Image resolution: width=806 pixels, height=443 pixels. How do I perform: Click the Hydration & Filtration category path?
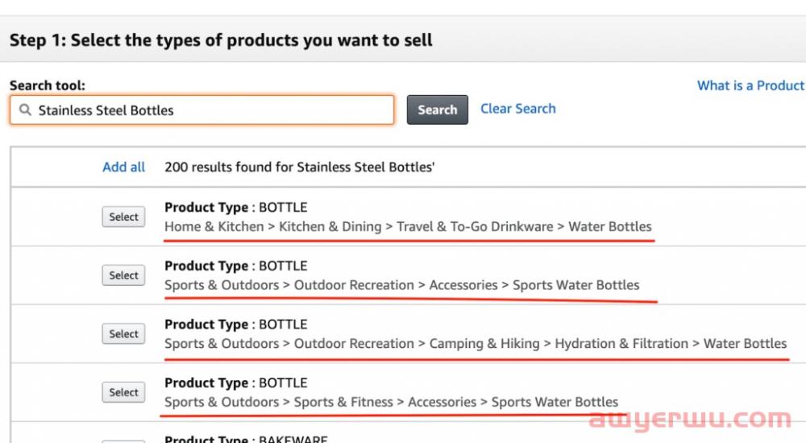(476, 343)
